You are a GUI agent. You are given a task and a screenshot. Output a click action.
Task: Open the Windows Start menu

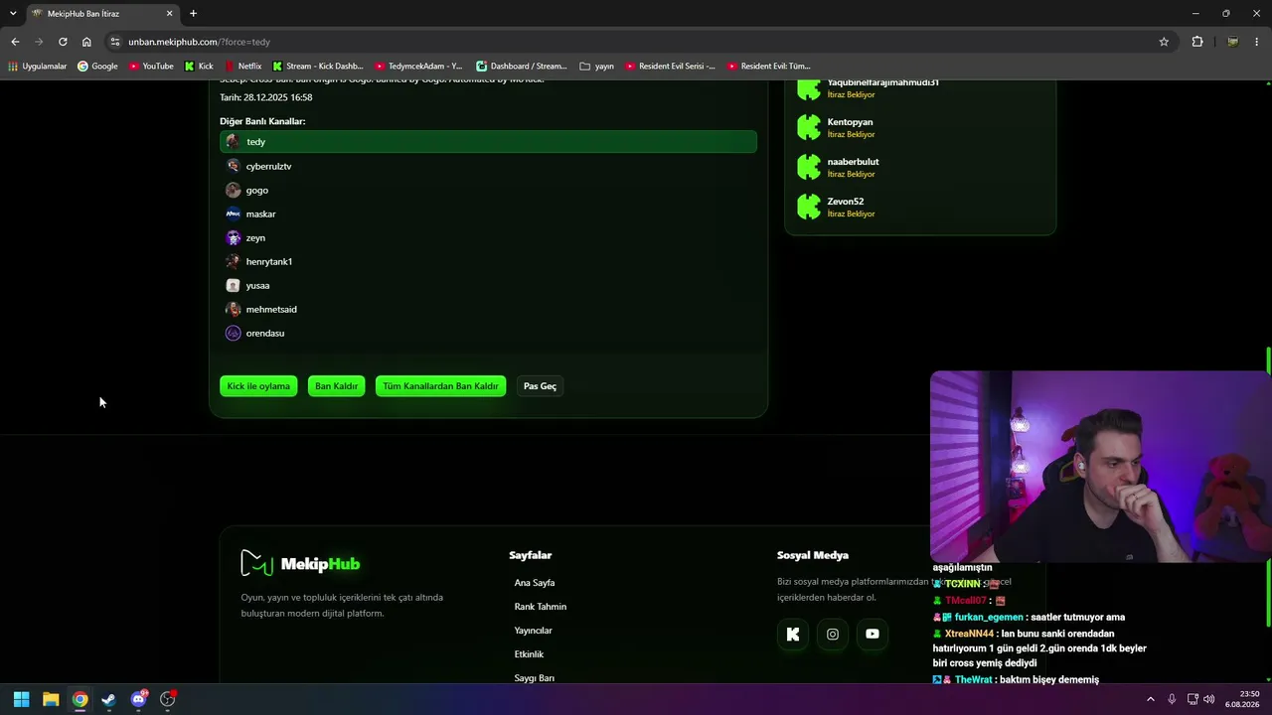tap(21, 699)
